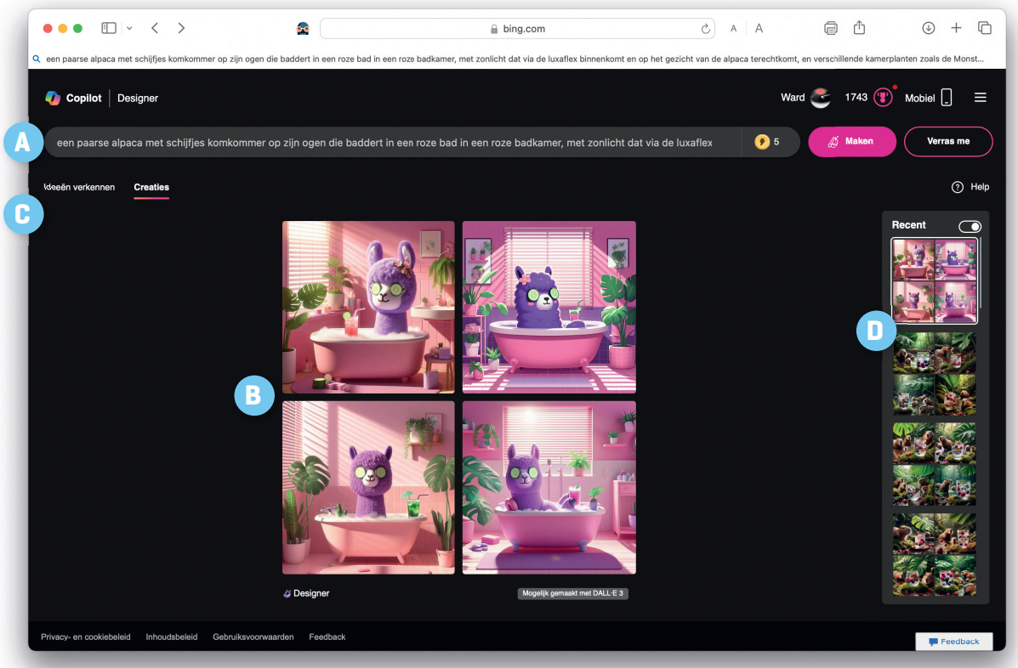
Task: Click Safari share icon
Action: (x=859, y=28)
